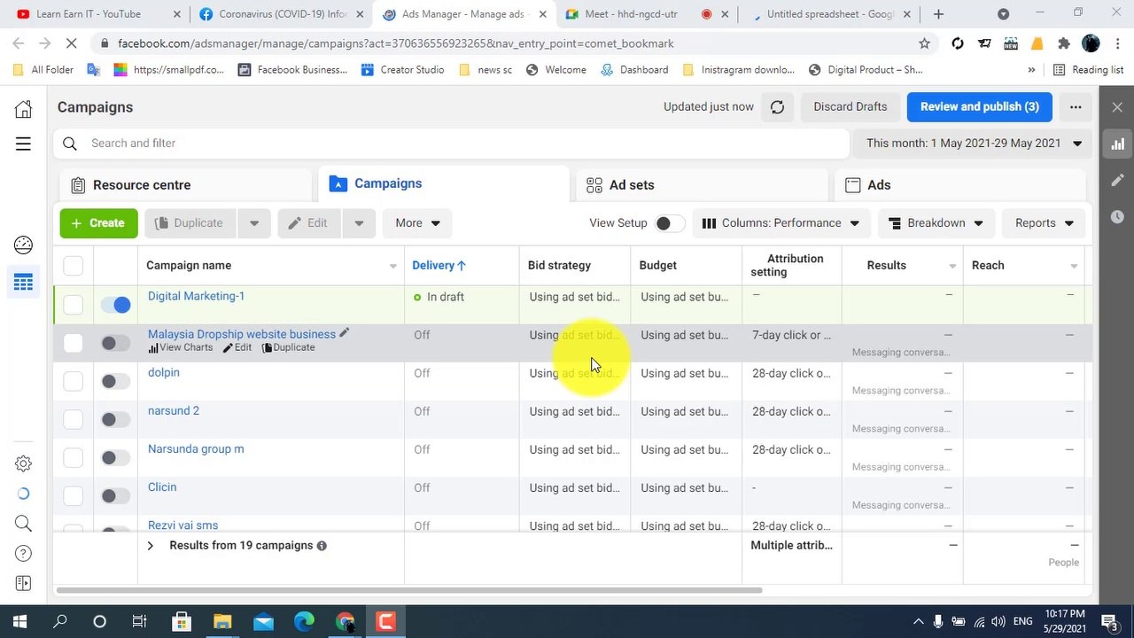Viewport: 1134px width, 638px height.
Task: Select the Campaigns tab
Action: 444,184
